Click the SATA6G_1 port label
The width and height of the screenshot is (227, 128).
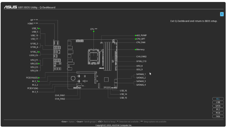tap(141, 74)
